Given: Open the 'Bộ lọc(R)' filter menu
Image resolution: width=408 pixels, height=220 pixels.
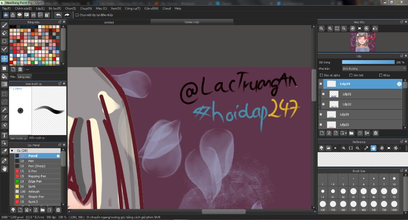Looking at the screenshot, I should 55,8.
